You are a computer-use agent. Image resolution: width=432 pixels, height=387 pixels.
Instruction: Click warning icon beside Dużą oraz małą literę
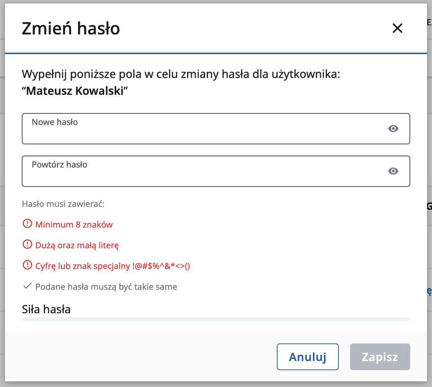pos(27,245)
